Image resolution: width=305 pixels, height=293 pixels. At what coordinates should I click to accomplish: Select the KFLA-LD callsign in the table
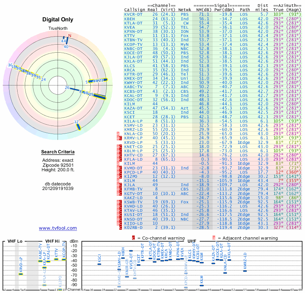(133, 159)
